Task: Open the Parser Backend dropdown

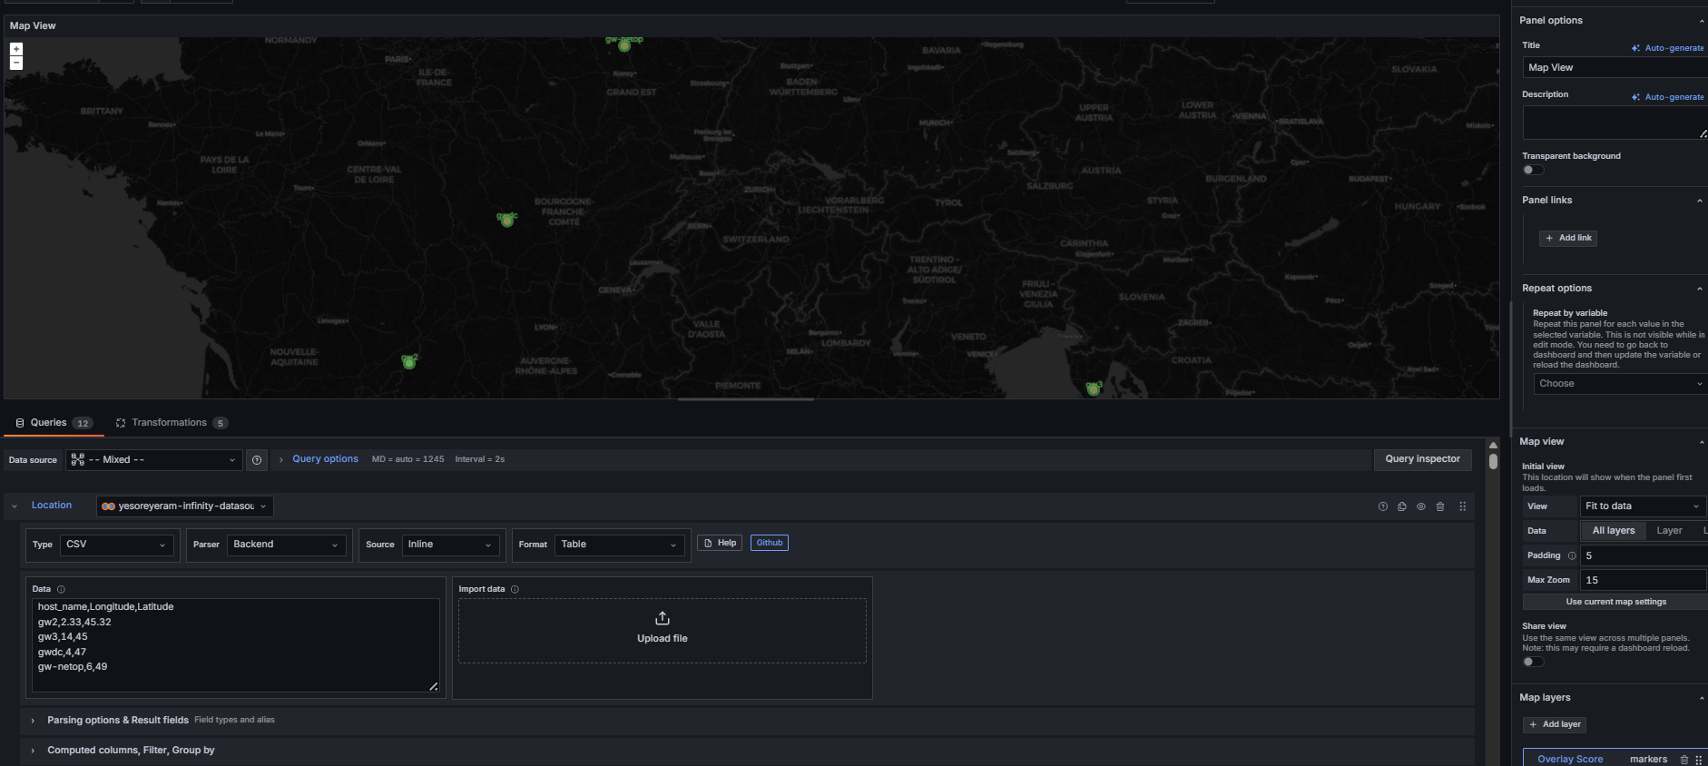Action: click(x=286, y=545)
